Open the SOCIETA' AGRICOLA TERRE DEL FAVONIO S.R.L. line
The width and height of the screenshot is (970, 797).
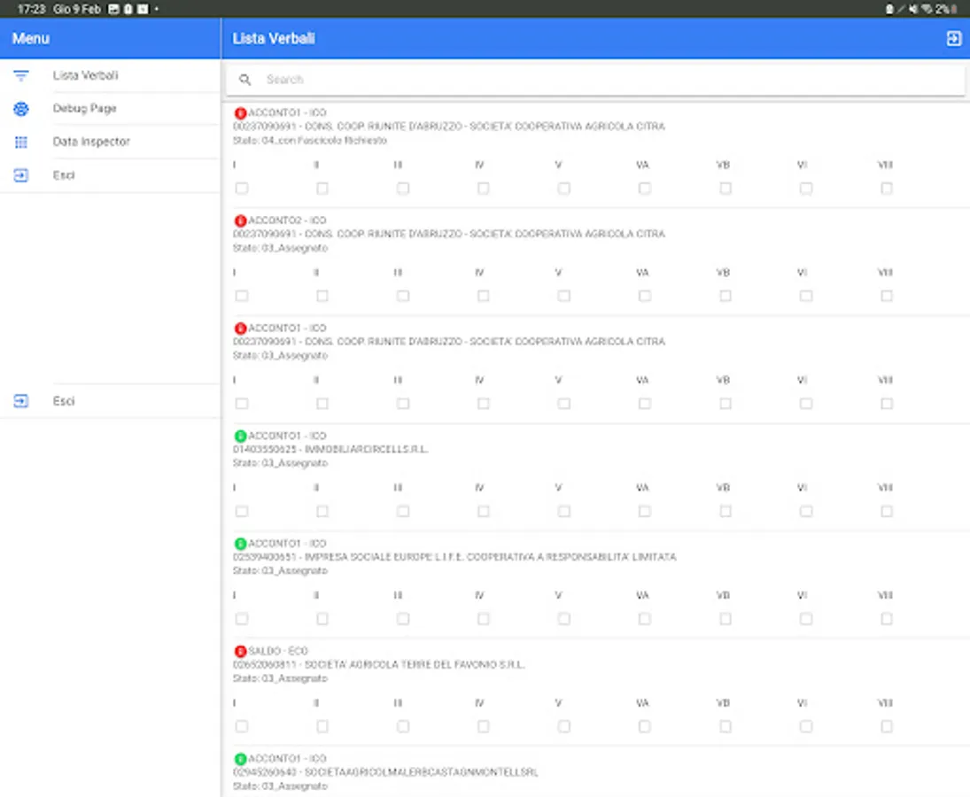[x=378, y=664]
